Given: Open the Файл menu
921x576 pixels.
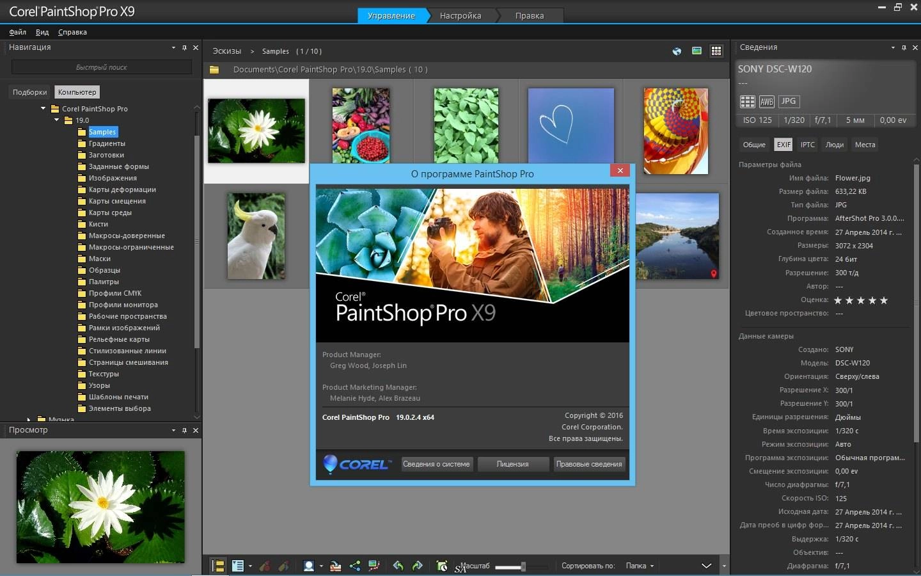Looking at the screenshot, I should [x=18, y=32].
